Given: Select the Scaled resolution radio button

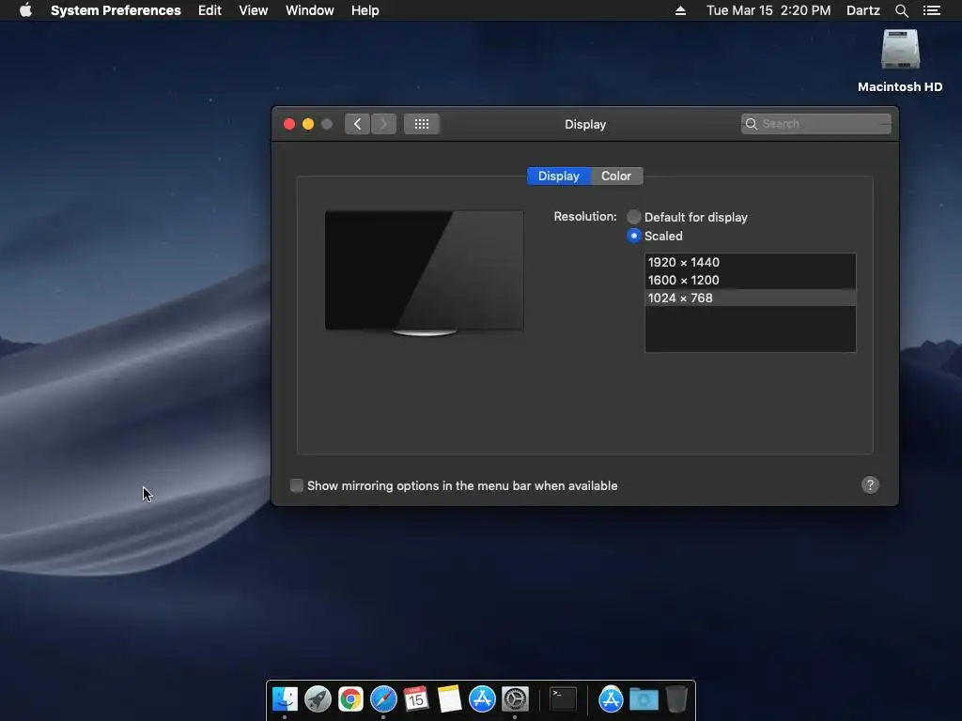Looking at the screenshot, I should pos(634,236).
